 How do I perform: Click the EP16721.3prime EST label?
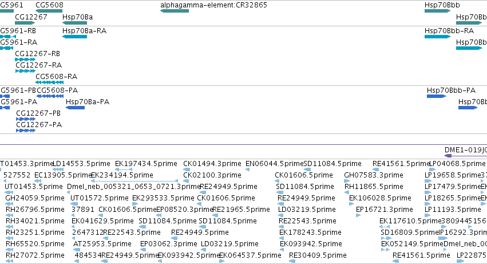tap(385, 210)
